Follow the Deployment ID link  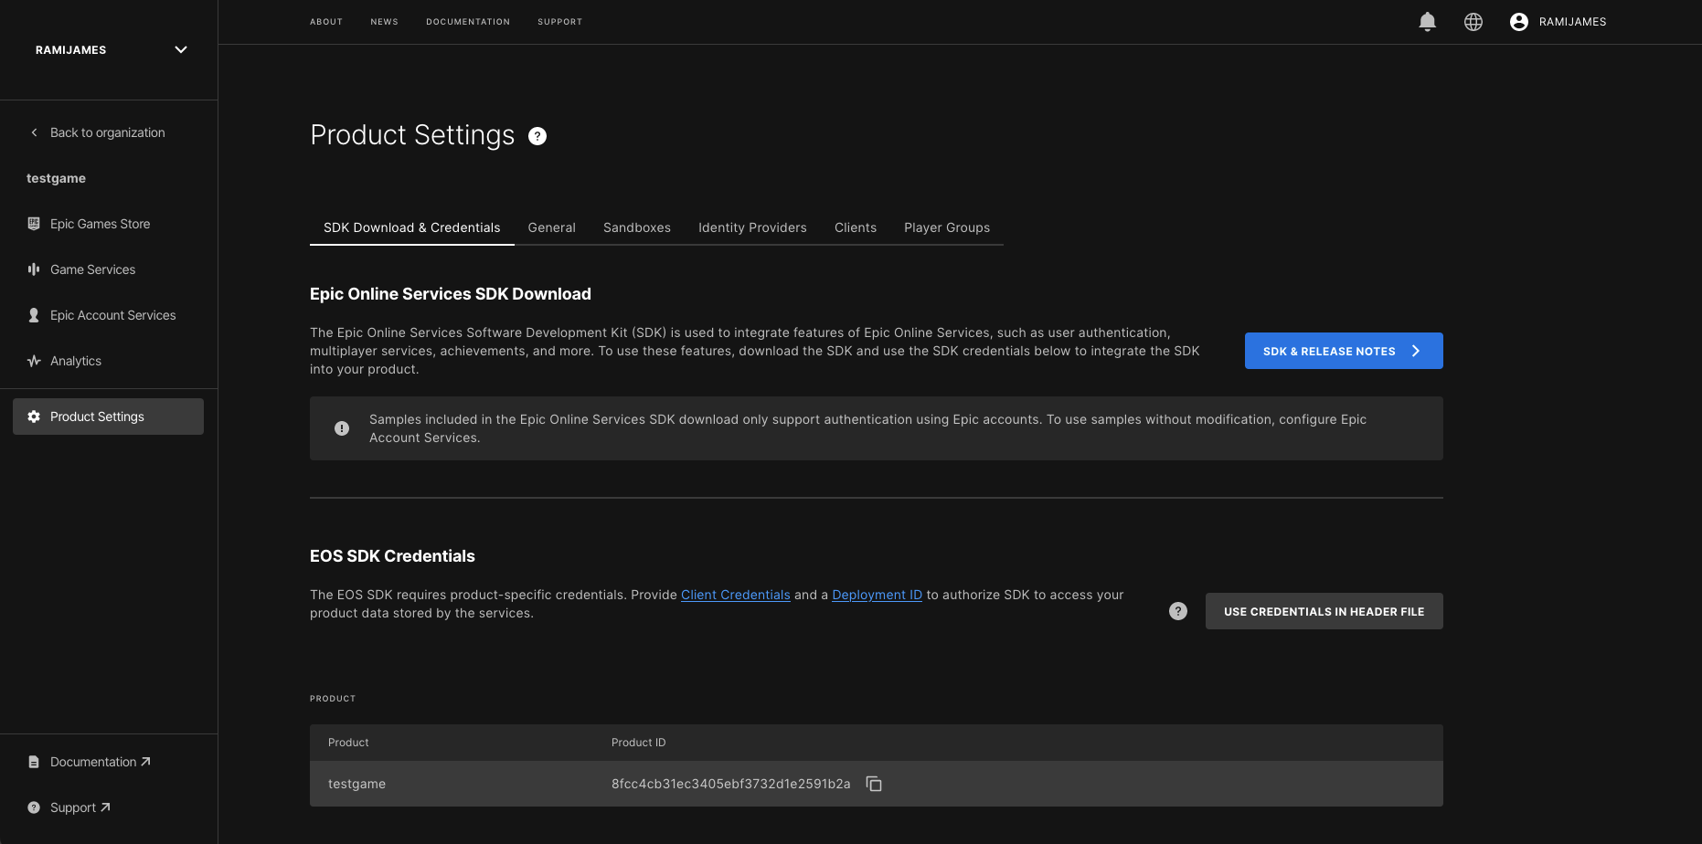[x=878, y=595]
